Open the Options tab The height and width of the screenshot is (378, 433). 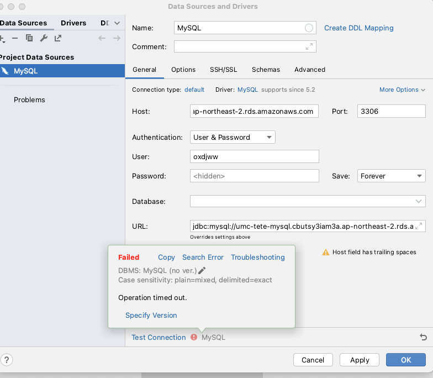tap(183, 70)
